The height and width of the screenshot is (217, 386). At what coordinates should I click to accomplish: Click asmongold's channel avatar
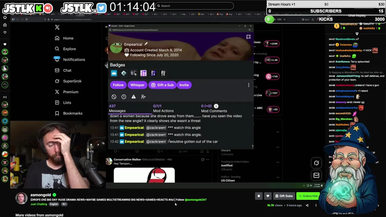tap(21, 198)
